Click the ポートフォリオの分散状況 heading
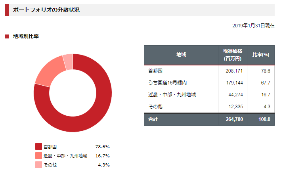The height and width of the screenshot is (178, 283). [46, 10]
